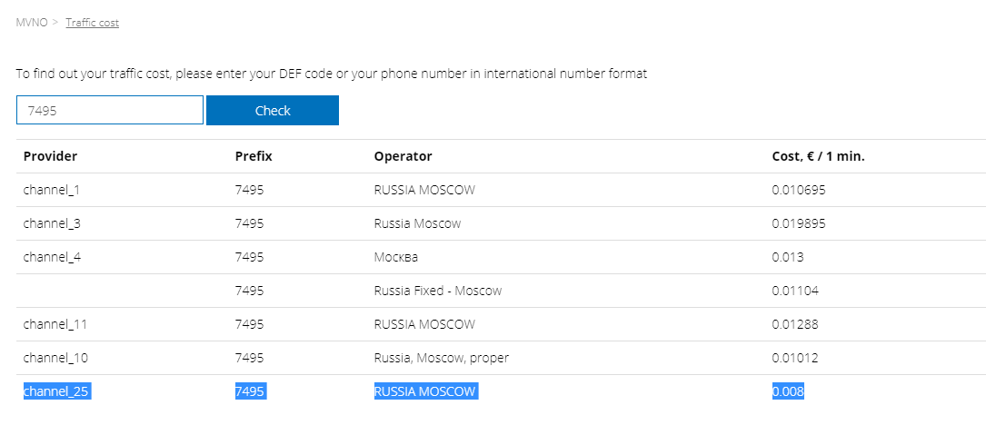Click the Москва operator cell
The width and height of the screenshot is (986, 425).
395,257
